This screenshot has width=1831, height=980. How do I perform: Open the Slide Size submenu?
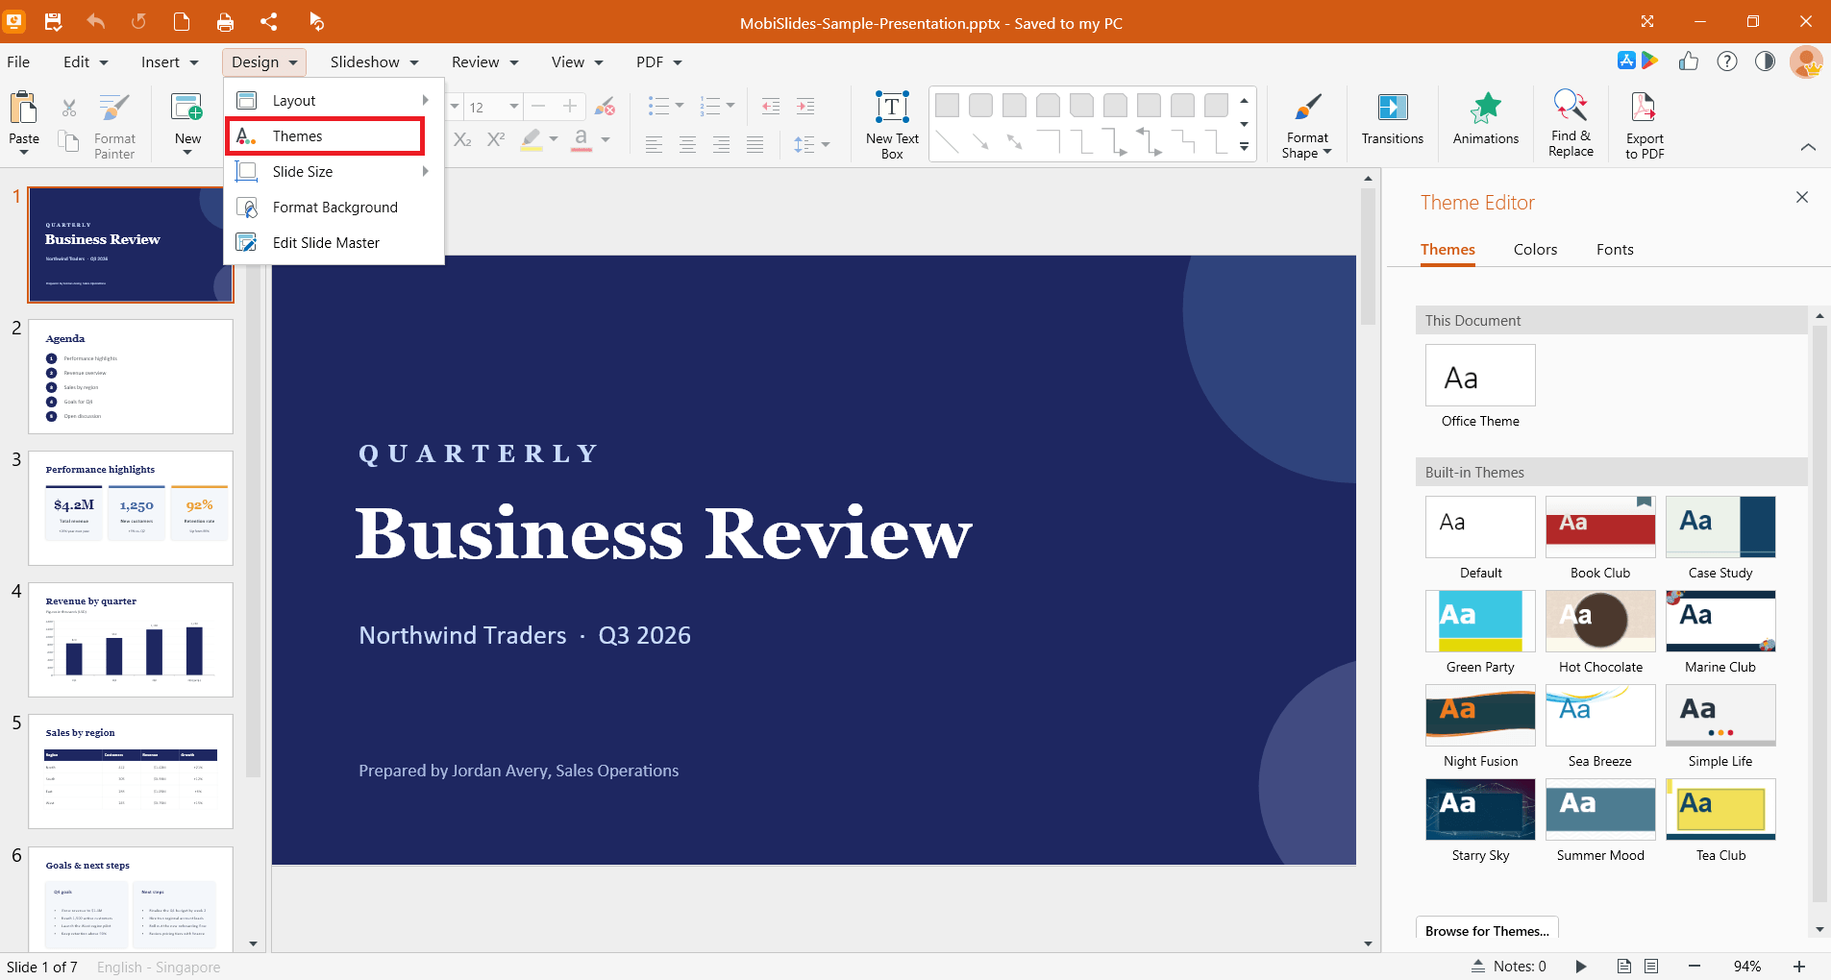(334, 172)
